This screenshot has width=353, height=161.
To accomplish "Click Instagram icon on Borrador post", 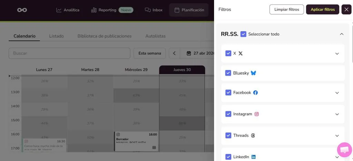I will tap(118, 135).
